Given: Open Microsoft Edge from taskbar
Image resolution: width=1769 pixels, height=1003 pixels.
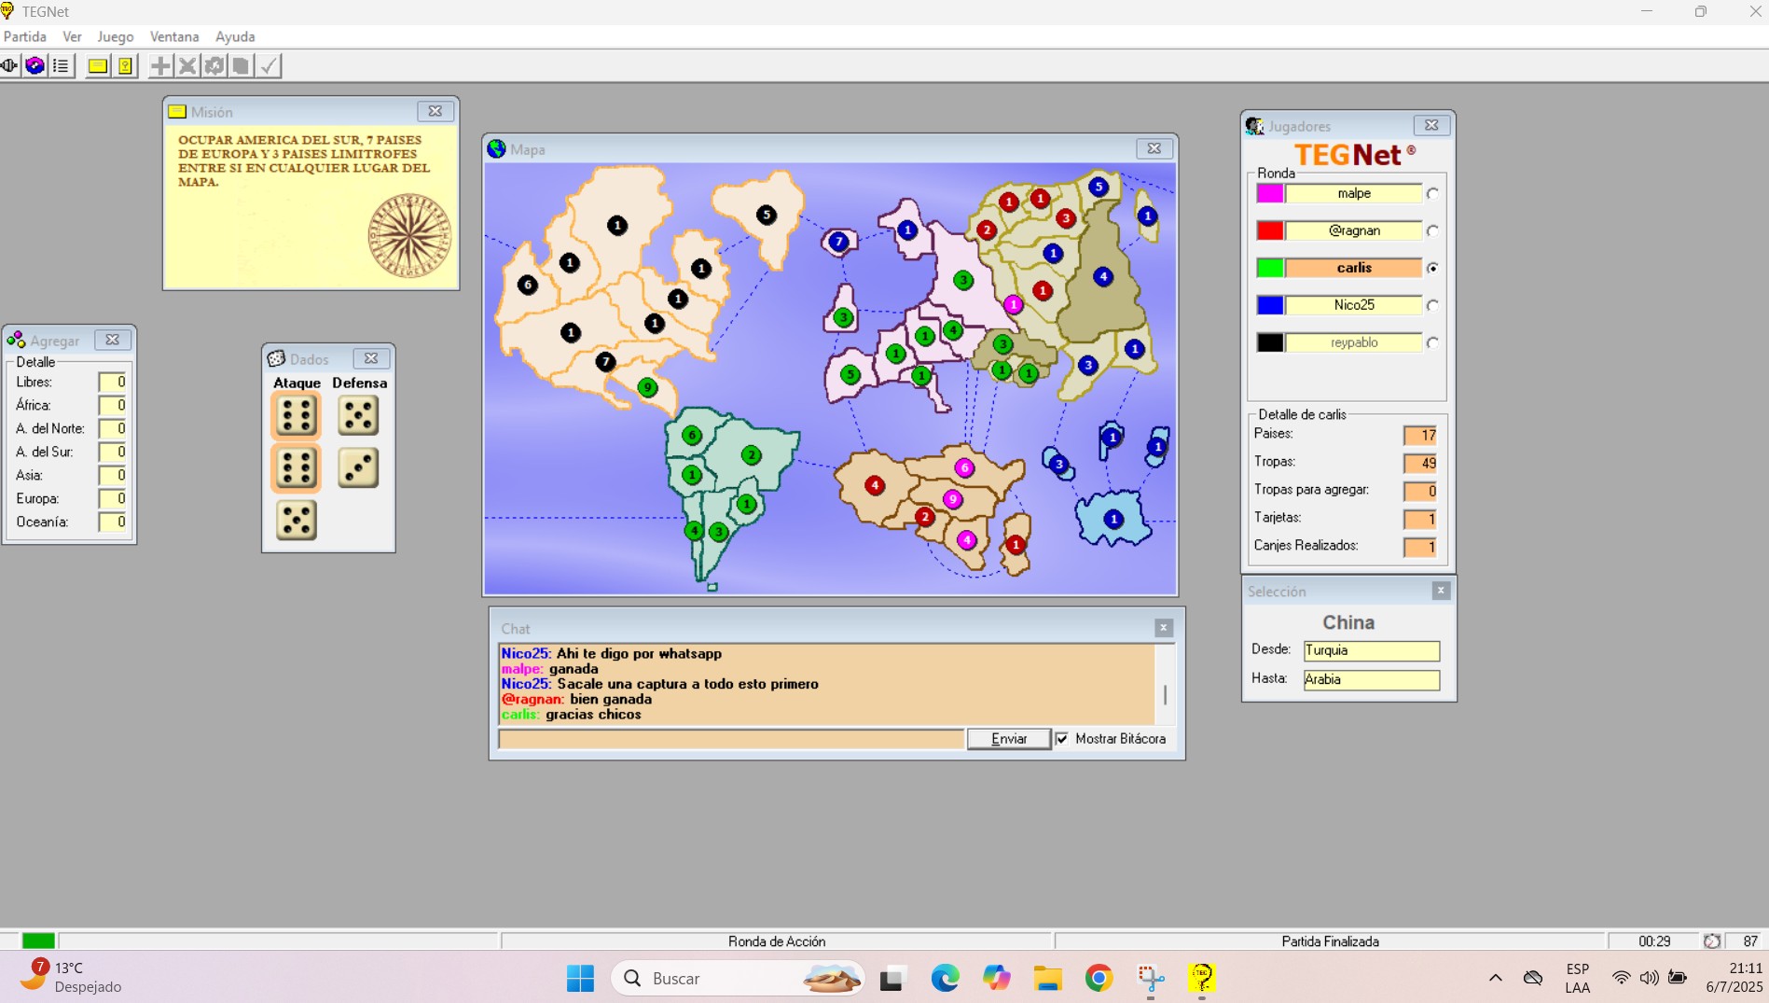Looking at the screenshot, I should [x=945, y=978].
